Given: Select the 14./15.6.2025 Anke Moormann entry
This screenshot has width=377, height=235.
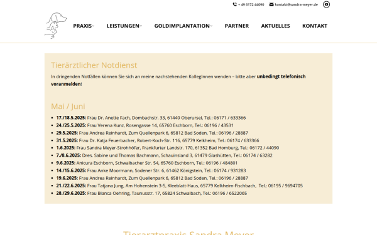Looking at the screenshot, I should click(151, 170).
